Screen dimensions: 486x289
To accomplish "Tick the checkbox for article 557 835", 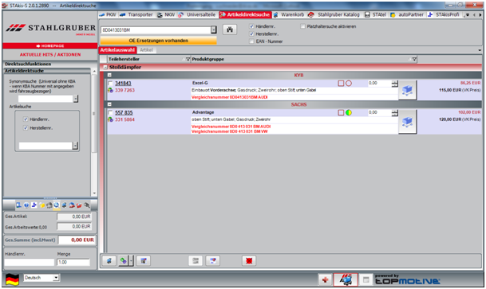I will 110,113.
